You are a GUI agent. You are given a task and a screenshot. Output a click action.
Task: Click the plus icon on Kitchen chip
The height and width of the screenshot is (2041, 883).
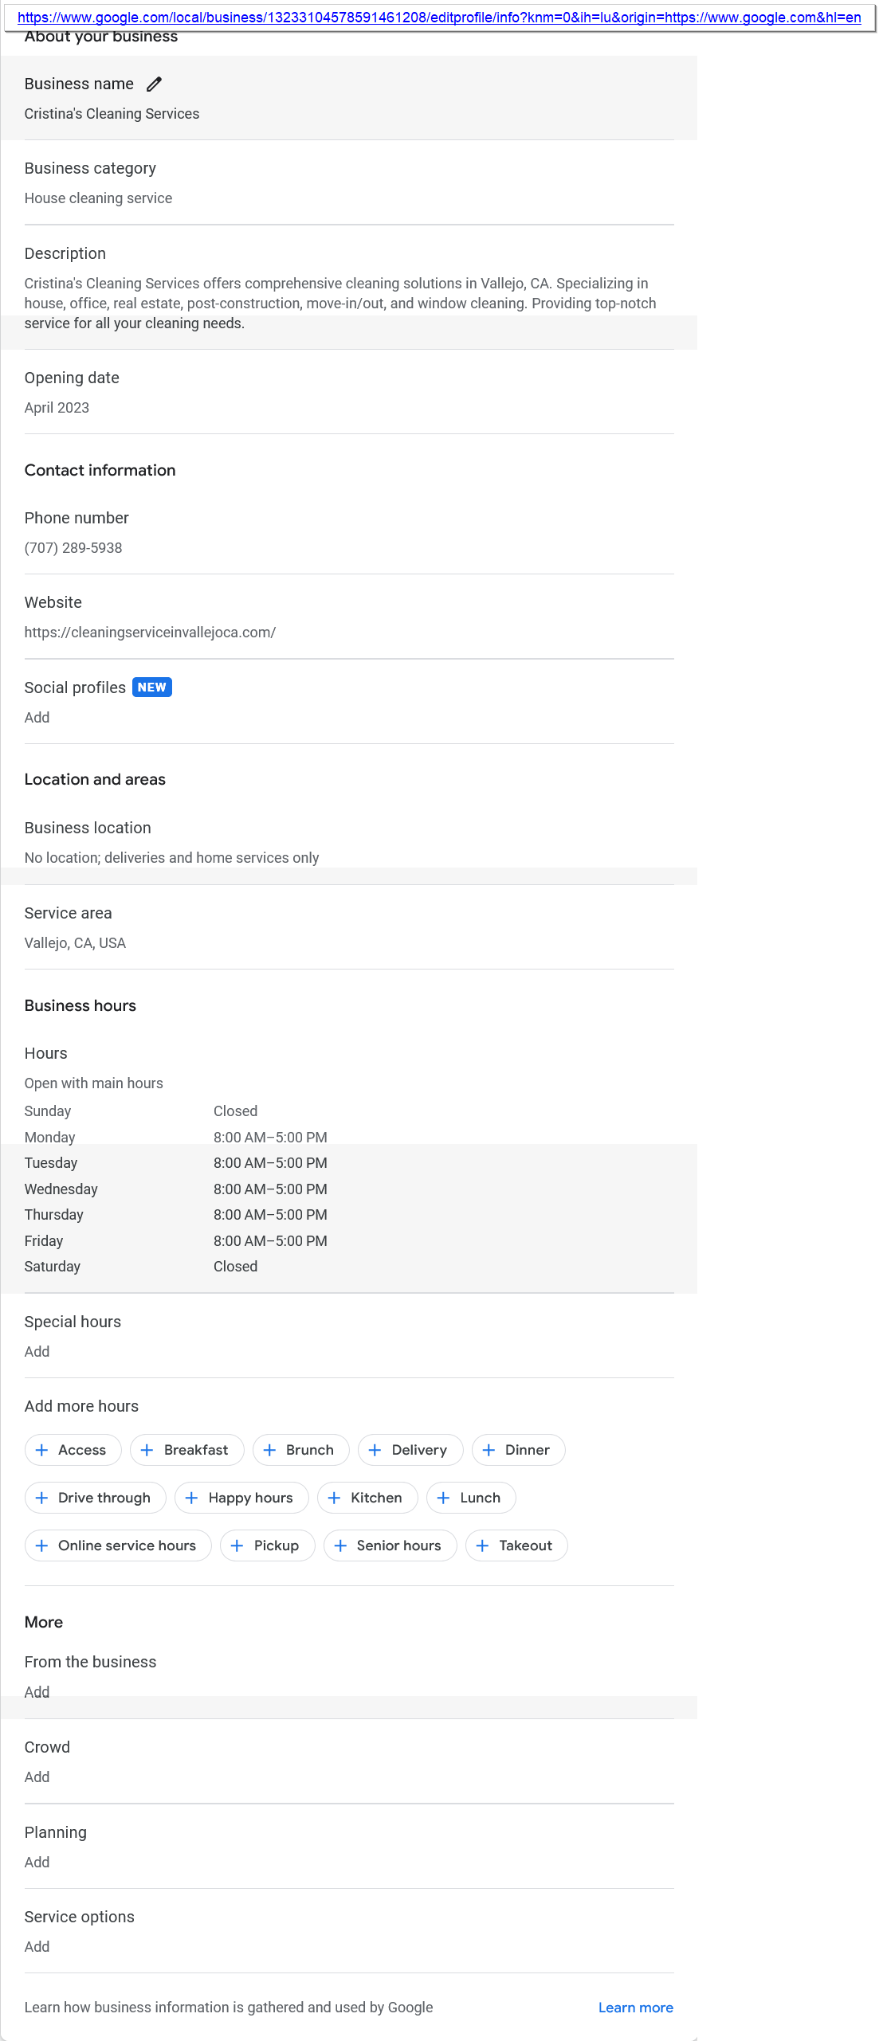[x=335, y=1498]
